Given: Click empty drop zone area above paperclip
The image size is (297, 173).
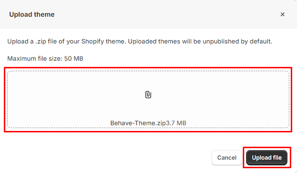Looking at the screenshot, I should click(x=148, y=80).
